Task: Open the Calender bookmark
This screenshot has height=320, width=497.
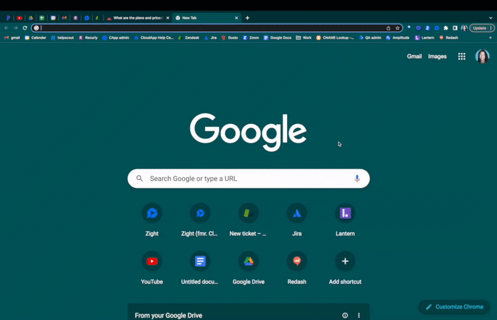Action: pyautogui.click(x=35, y=38)
